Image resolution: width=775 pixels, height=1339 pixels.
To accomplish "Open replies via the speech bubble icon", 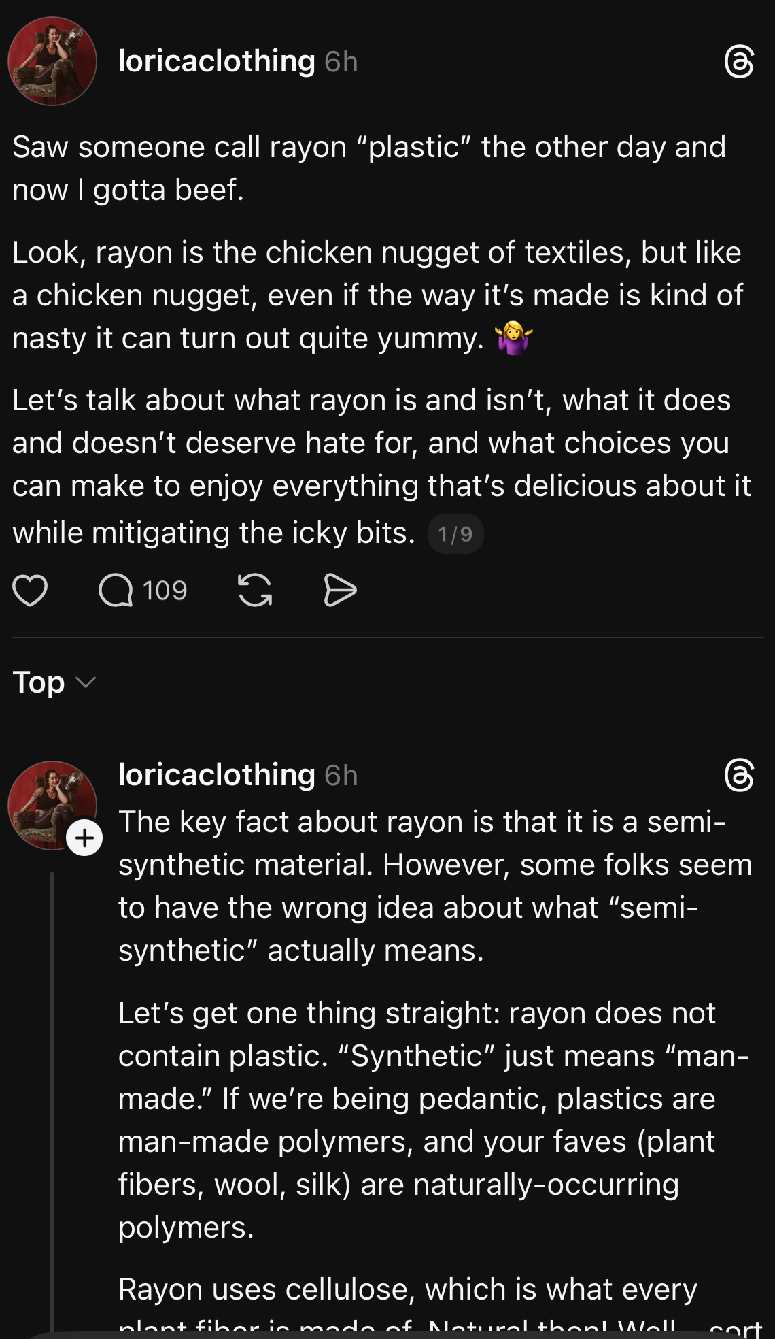I will [x=116, y=590].
